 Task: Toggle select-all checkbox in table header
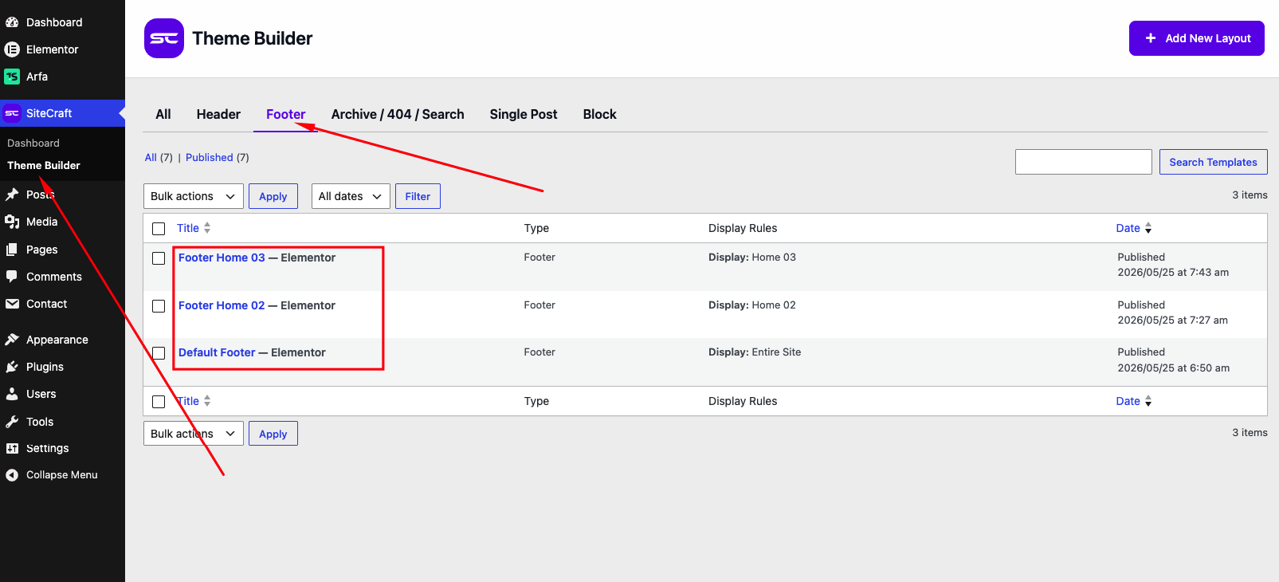(159, 229)
